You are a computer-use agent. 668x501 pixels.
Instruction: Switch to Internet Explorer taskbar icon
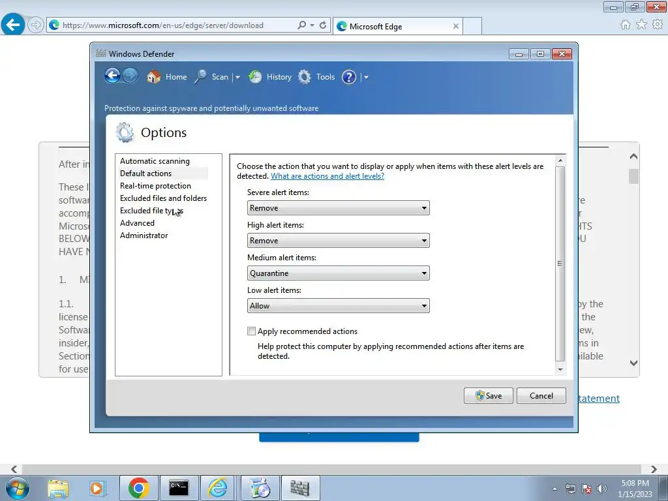(x=217, y=488)
